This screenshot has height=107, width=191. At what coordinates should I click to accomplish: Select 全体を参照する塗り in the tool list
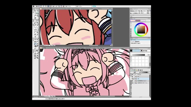tap(140, 43)
